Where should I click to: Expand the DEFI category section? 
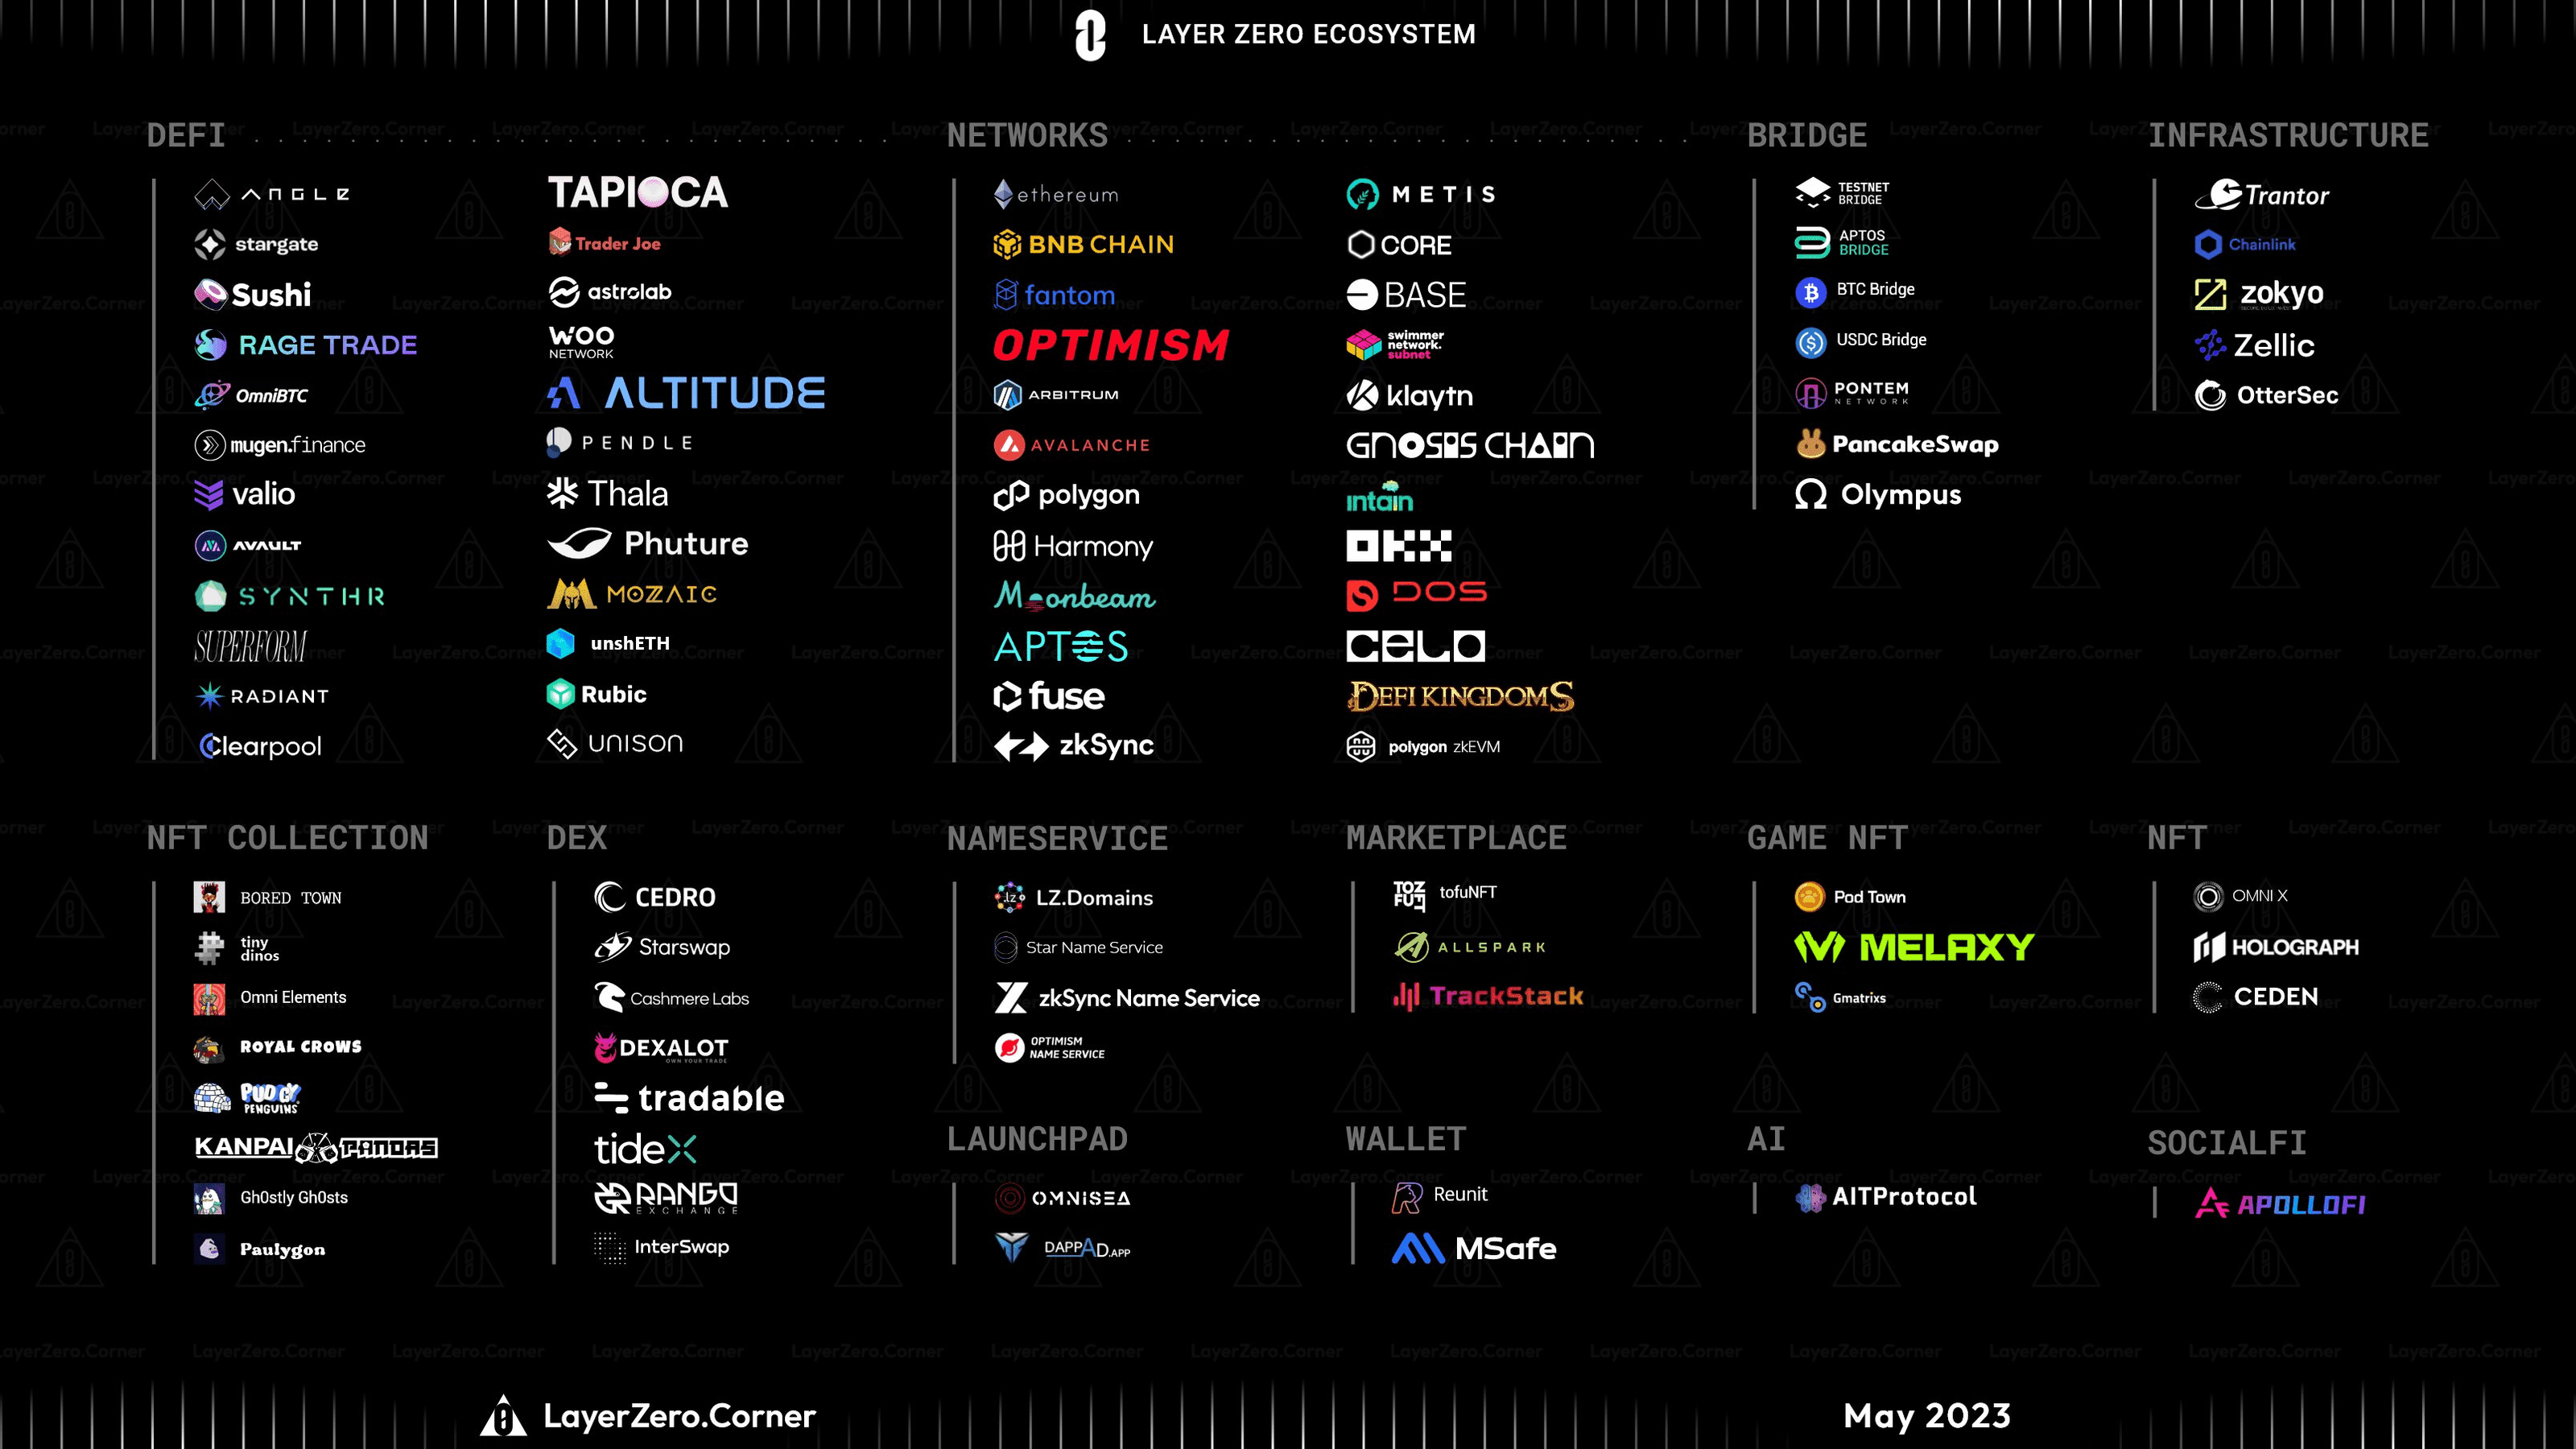point(188,133)
